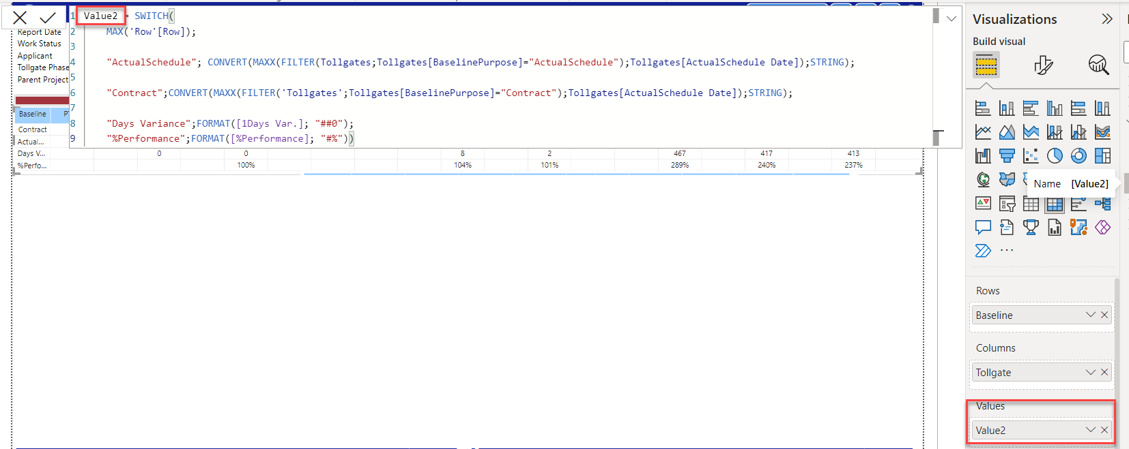Switch visual to Matrix
The width and height of the screenshot is (1129, 449).
pyautogui.click(x=1055, y=204)
